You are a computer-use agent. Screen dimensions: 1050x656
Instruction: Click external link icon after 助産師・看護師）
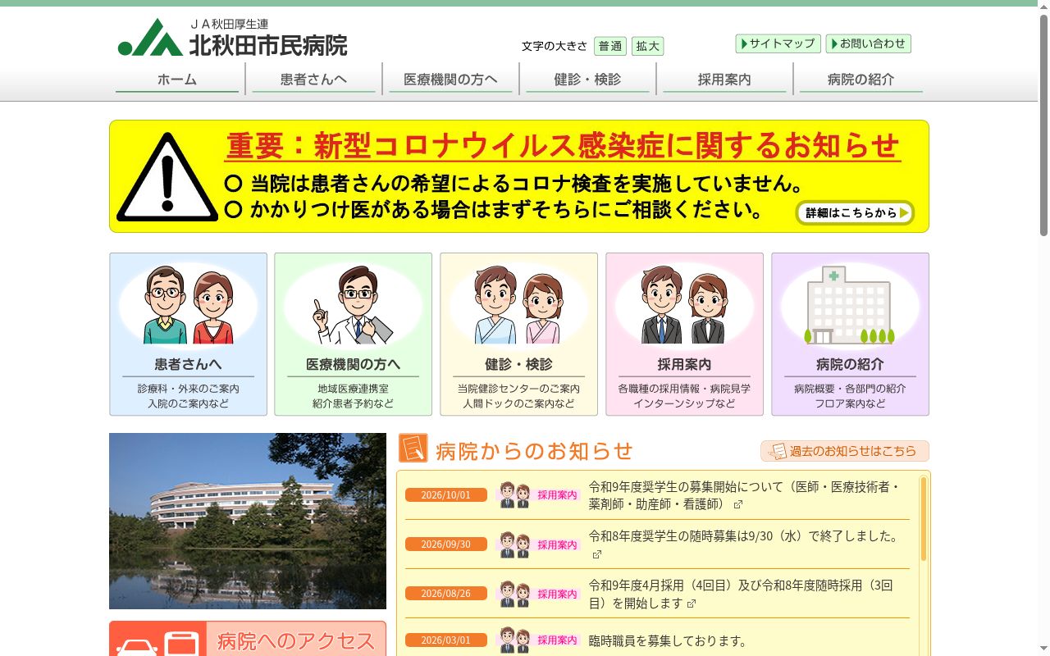(738, 504)
